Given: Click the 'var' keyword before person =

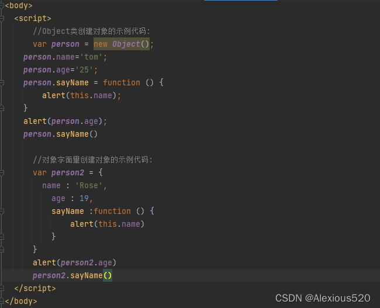Looking at the screenshot, I should [40, 44].
